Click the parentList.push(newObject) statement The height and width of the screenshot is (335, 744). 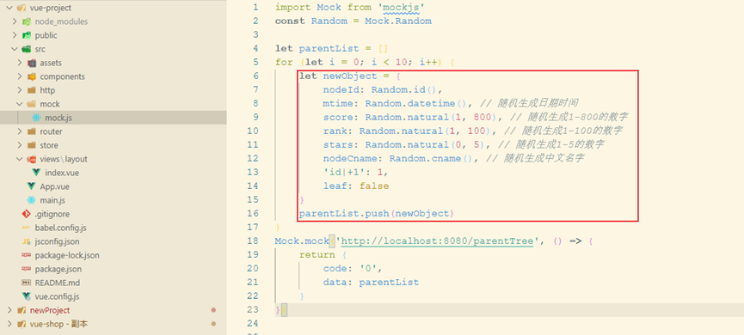click(377, 214)
